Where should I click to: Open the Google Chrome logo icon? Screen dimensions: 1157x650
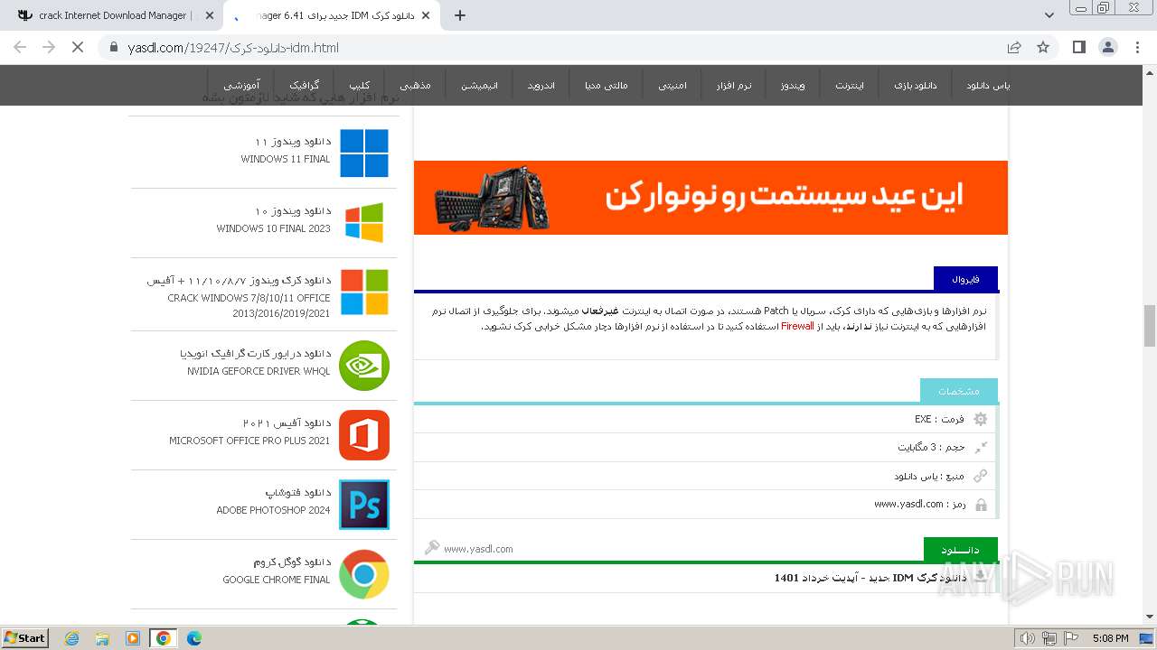(364, 574)
